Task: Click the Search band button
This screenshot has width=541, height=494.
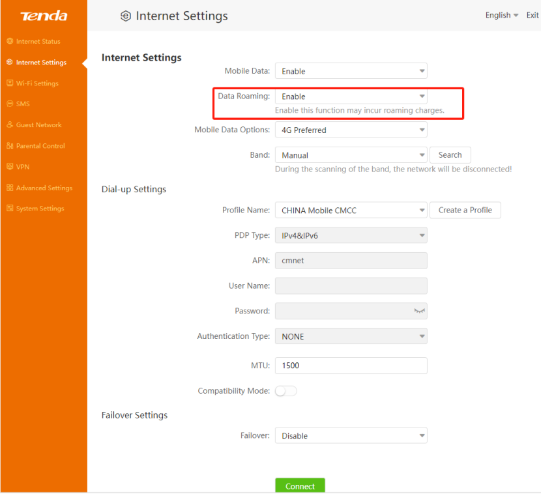Action: [x=450, y=155]
